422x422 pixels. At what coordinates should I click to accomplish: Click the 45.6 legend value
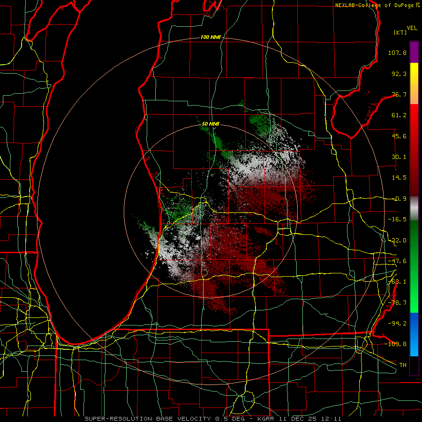[x=399, y=136]
